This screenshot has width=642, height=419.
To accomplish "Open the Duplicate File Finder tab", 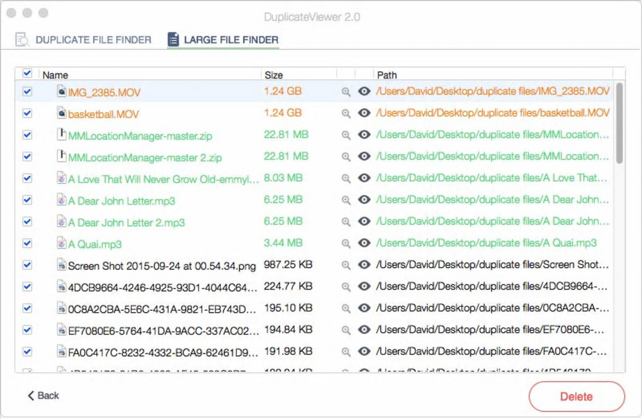I will point(84,40).
